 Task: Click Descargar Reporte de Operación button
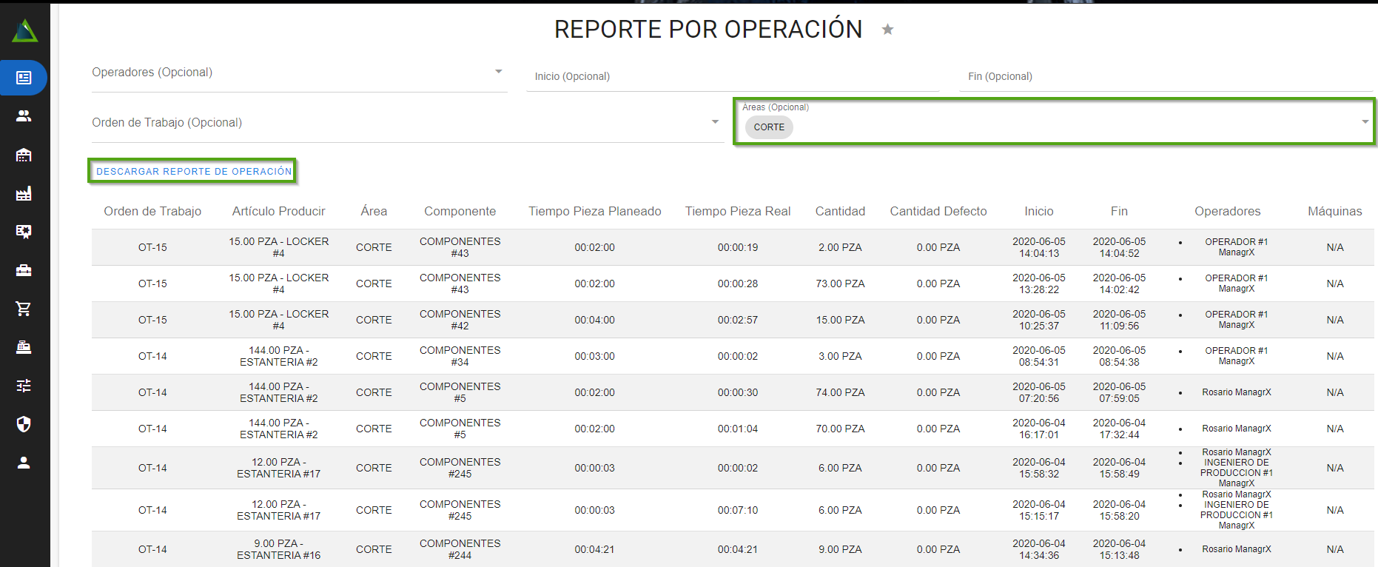tap(194, 171)
